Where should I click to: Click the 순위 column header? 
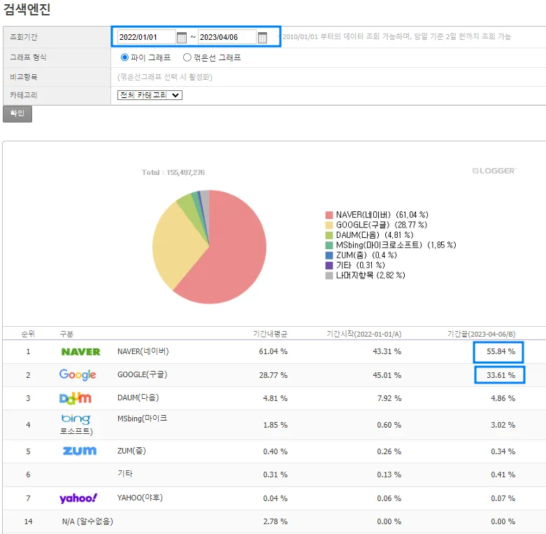[28, 334]
